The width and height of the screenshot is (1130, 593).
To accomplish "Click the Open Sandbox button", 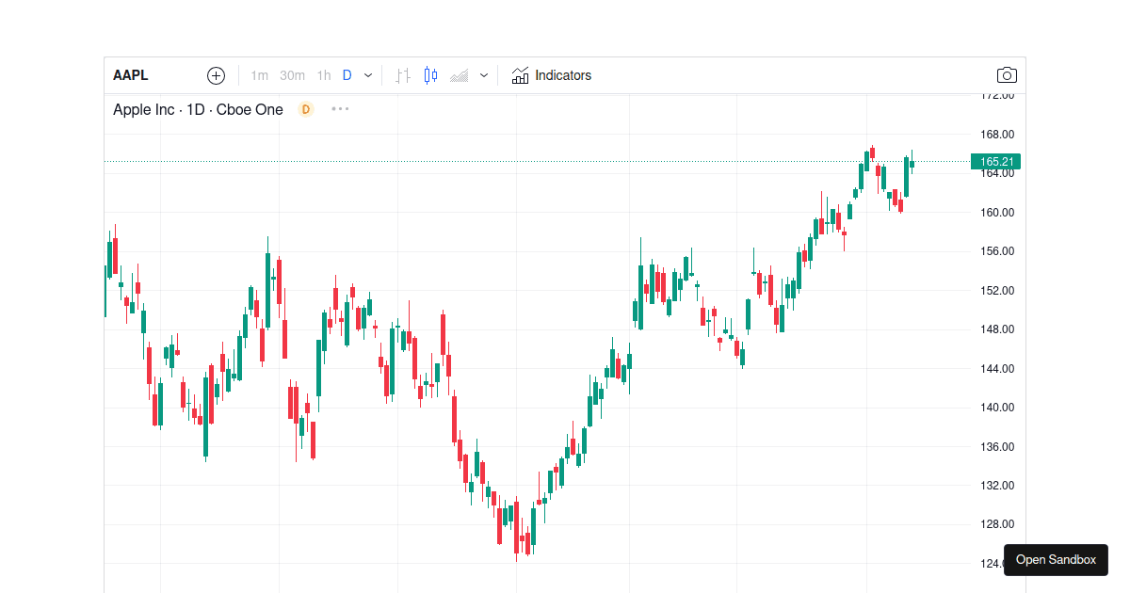I will coord(1056,560).
